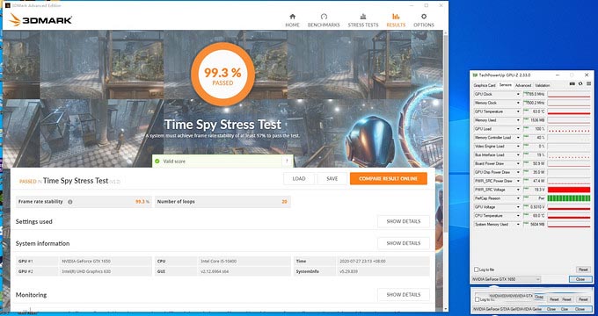The width and height of the screenshot is (598, 316).
Task: Click the Intel Core i5-10400 CPU value
Action: point(218,262)
